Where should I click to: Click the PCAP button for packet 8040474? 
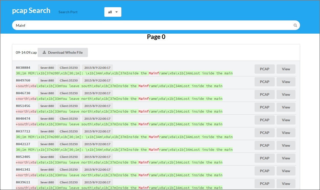point(265,120)
